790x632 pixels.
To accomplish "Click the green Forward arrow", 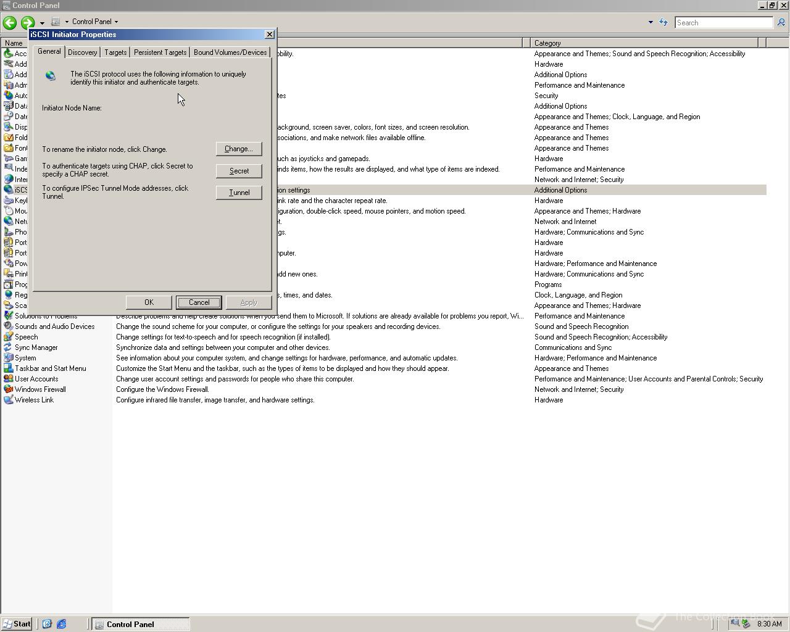I will click(27, 23).
